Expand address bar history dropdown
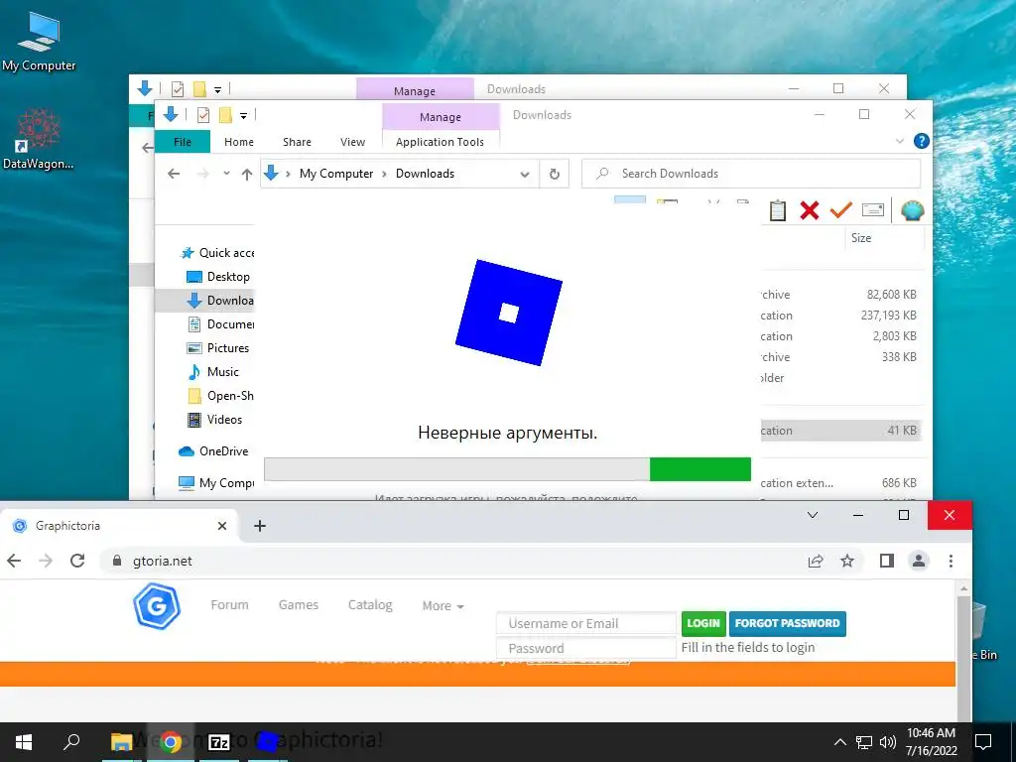1016x762 pixels. 525,175
